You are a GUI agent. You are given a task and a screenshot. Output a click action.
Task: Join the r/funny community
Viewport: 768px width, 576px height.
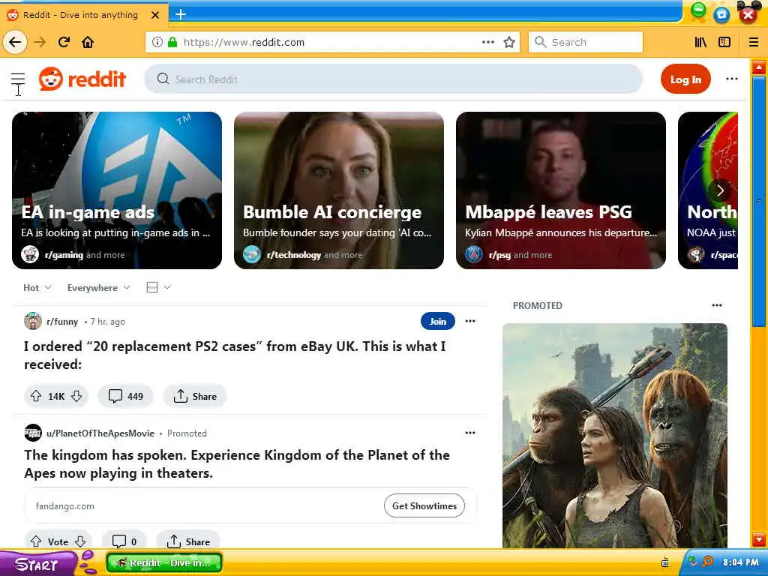click(437, 321)
